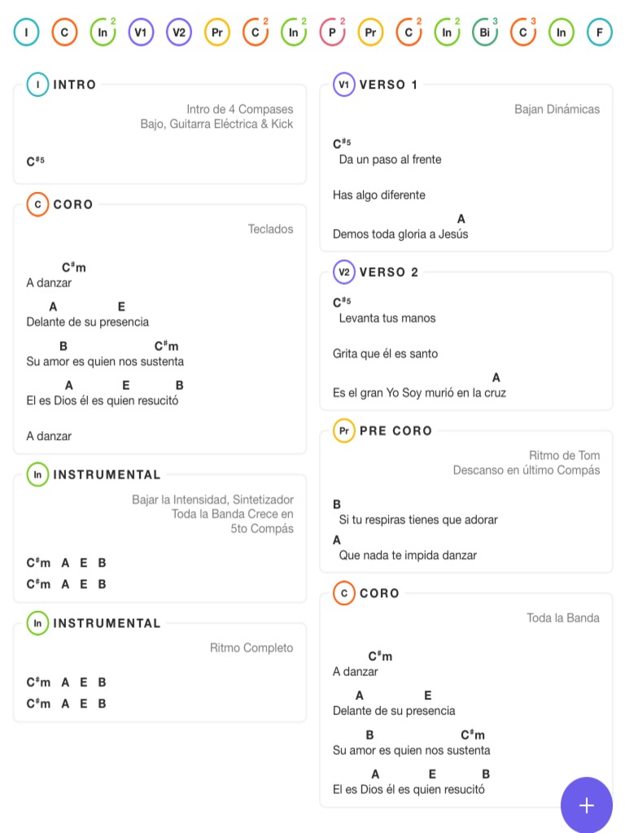
Task: Select top-row "In" badge without a number
Action: [x=562, y=33]
